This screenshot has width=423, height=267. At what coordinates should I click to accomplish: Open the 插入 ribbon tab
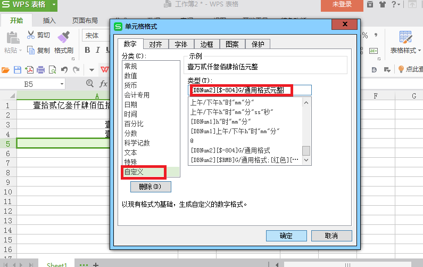click(49, 21)
